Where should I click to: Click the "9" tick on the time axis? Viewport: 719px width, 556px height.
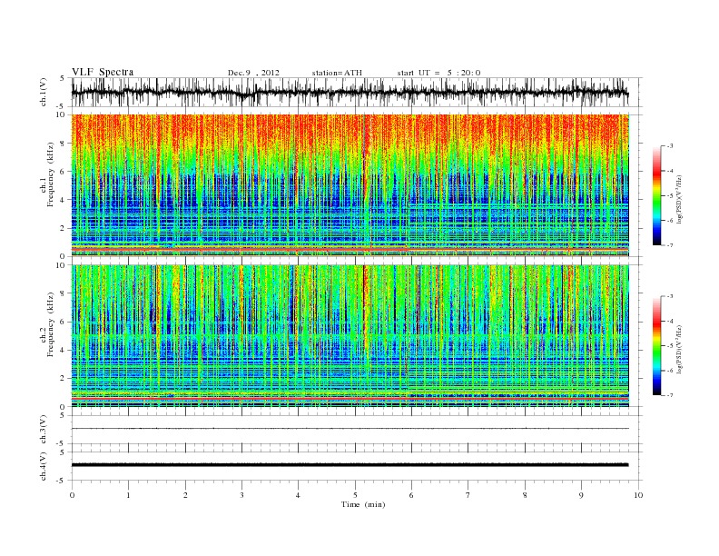point(581,495)
